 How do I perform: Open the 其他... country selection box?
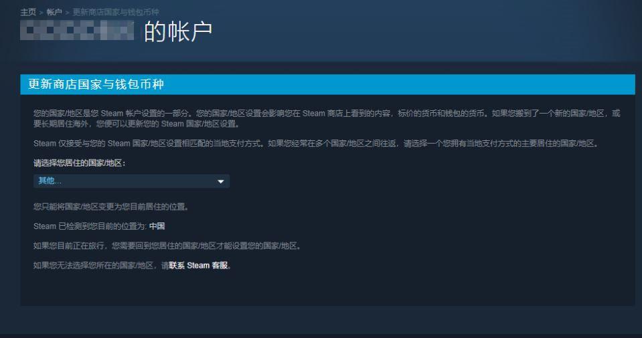(x=127, y=182)
